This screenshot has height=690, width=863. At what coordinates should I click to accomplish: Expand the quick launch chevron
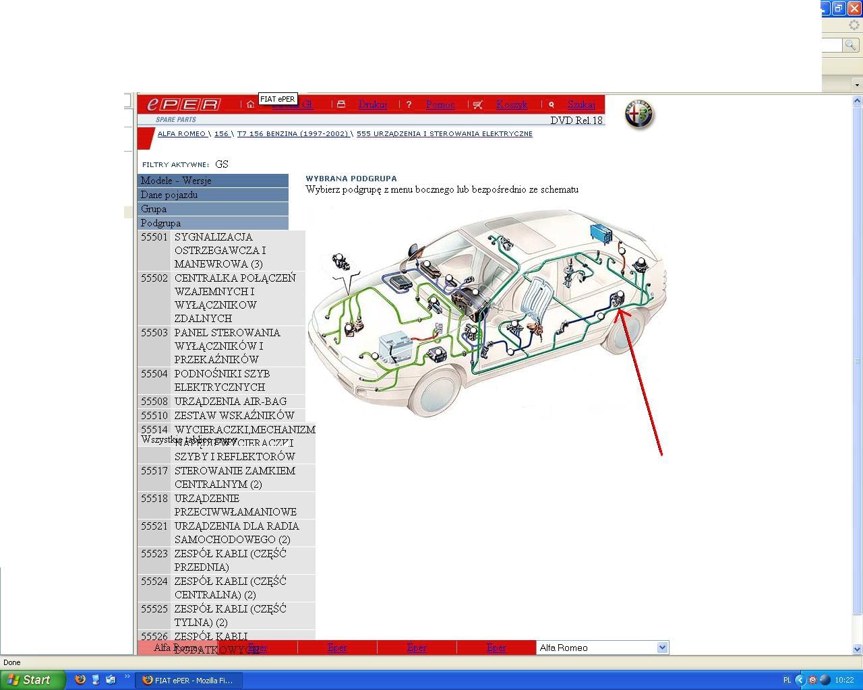click(127, 677)
